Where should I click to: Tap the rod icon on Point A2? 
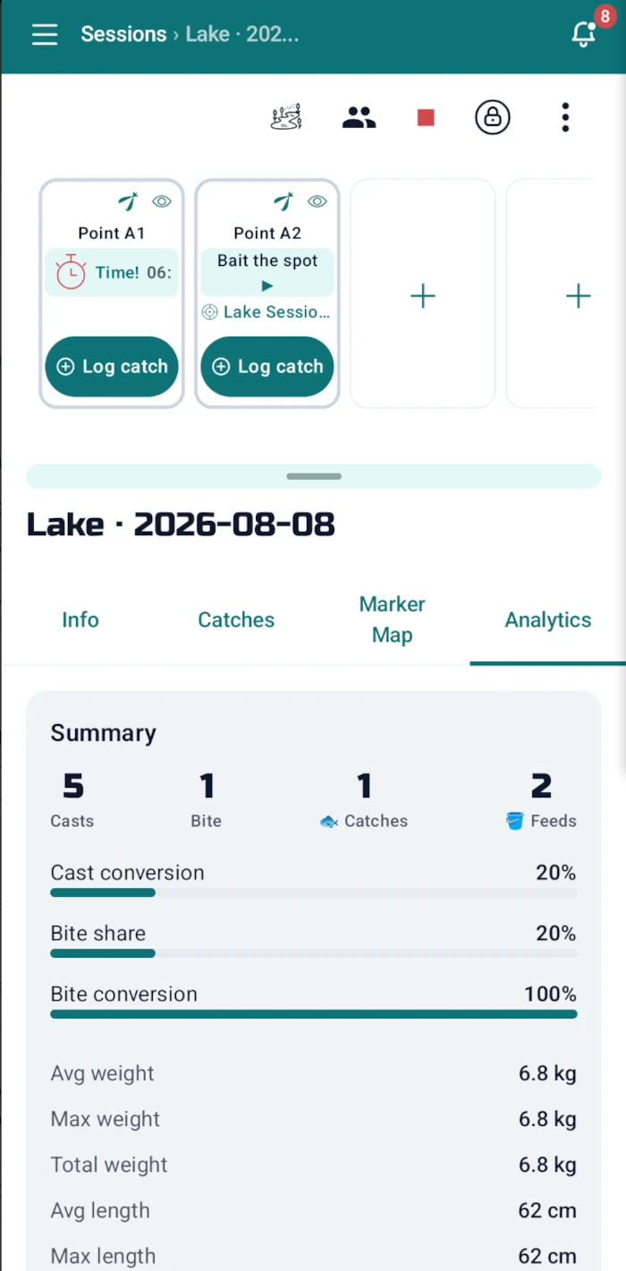click(x=284, y=201)
